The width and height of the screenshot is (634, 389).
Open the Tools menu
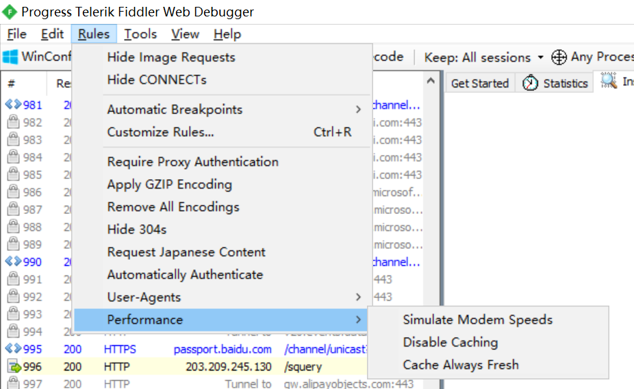[x=140, y=34]
